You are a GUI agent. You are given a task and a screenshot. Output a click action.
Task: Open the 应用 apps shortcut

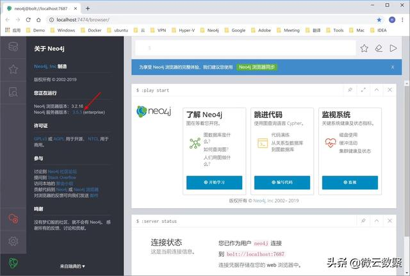(13, 30)
